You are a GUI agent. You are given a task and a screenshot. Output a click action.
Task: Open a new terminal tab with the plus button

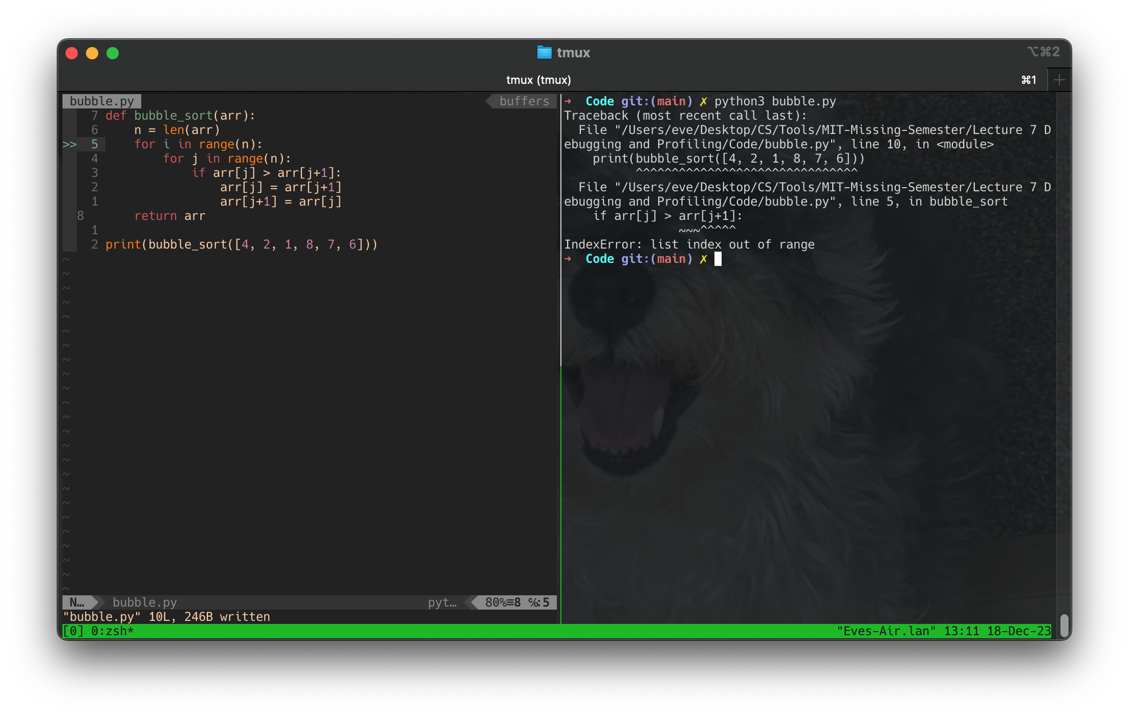1060,79
